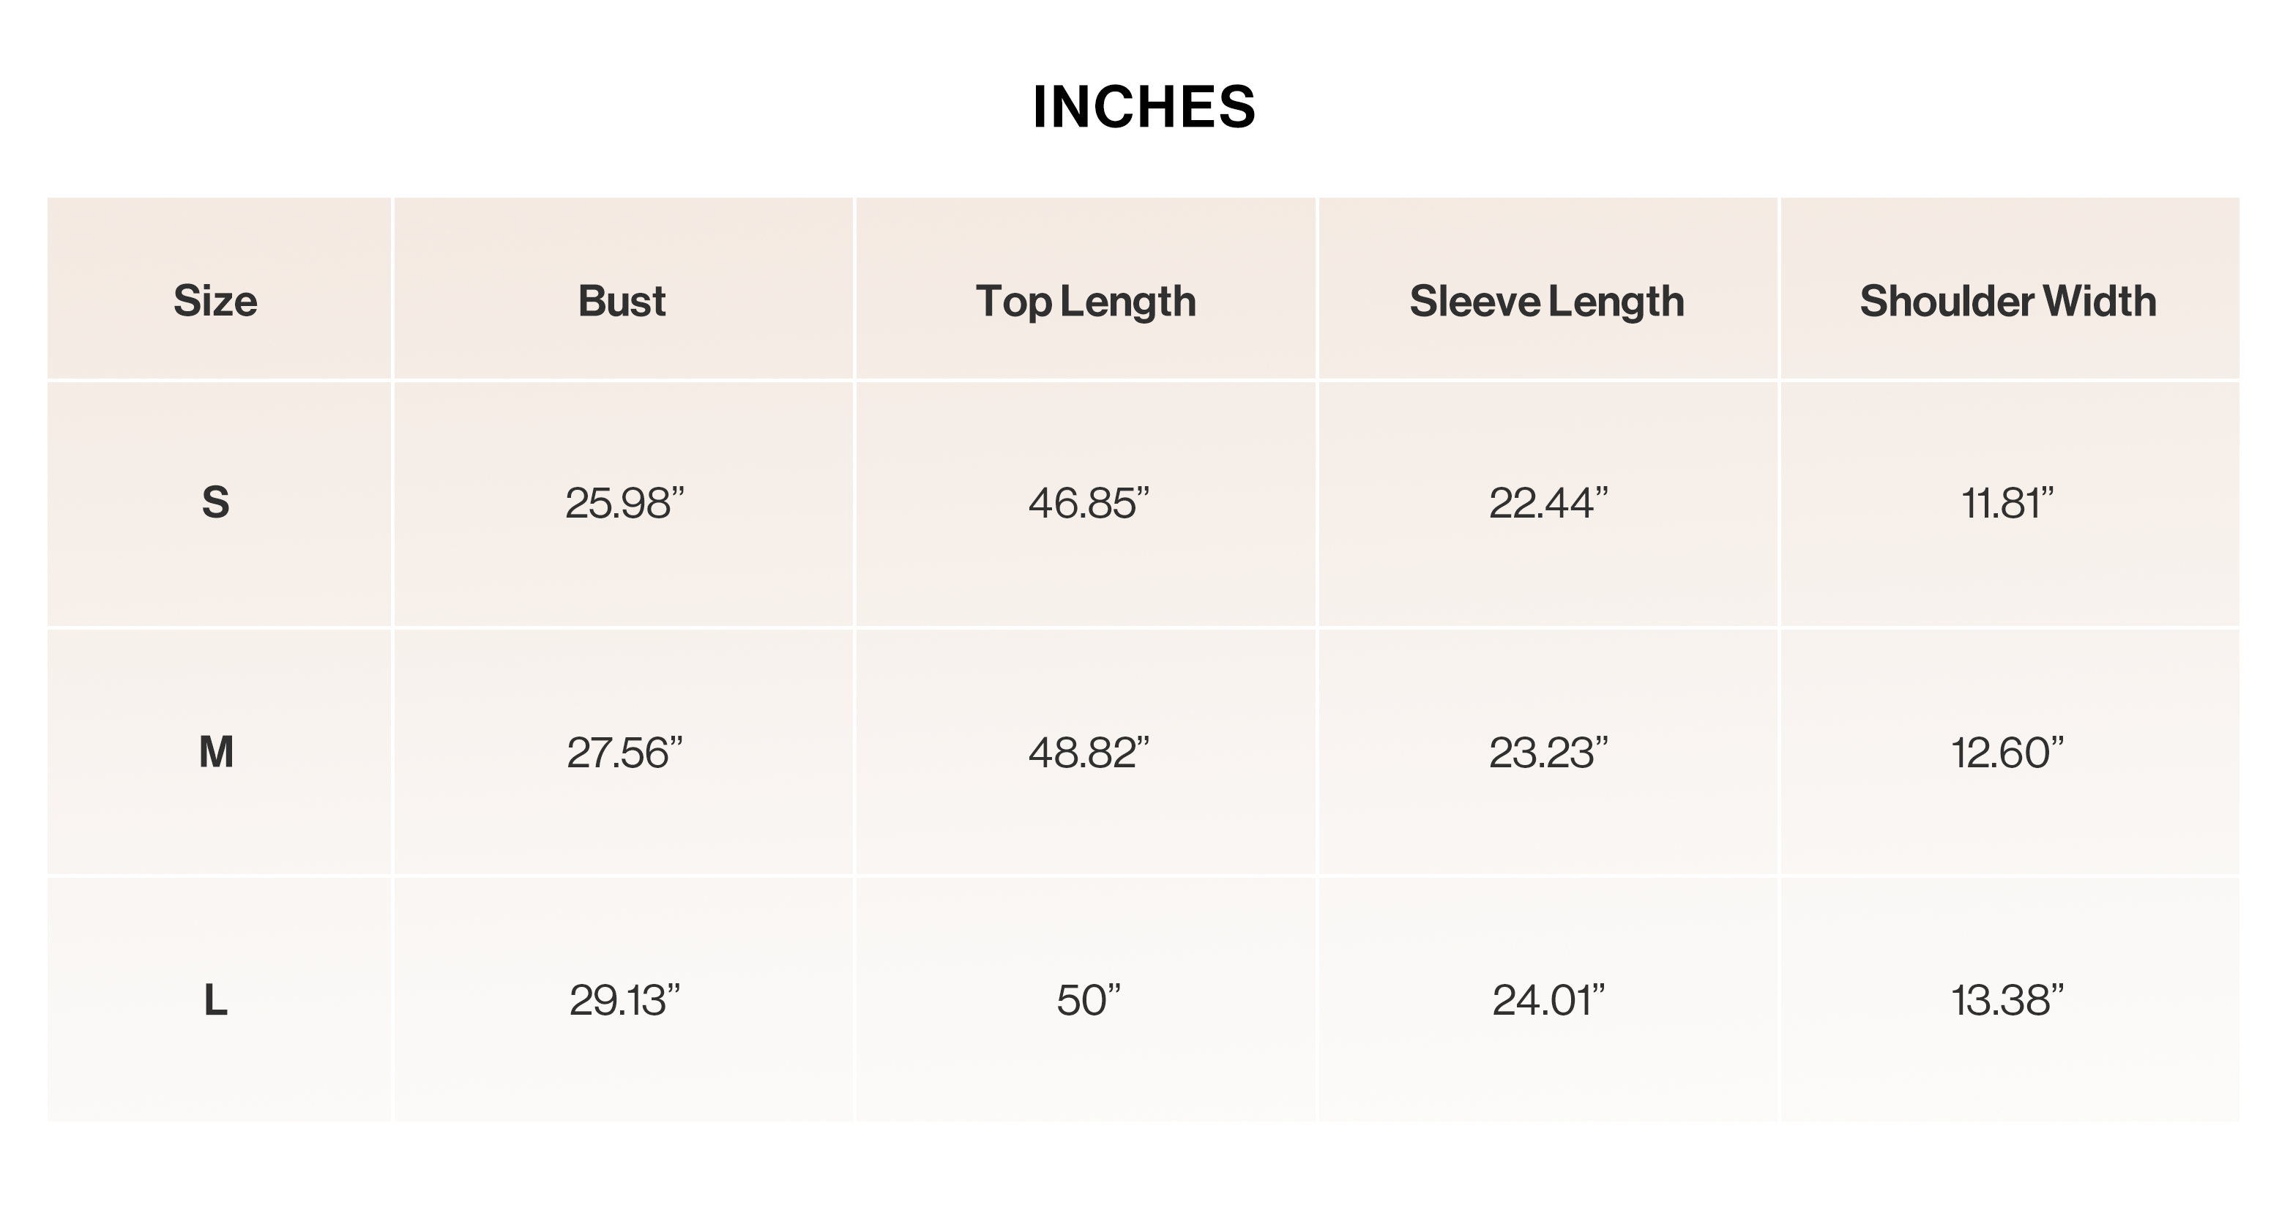Select the 13.38" shoulder width value
Image resolution: width=2290 pixels, height=1219 pixels.
(x=2007, y=1000)
